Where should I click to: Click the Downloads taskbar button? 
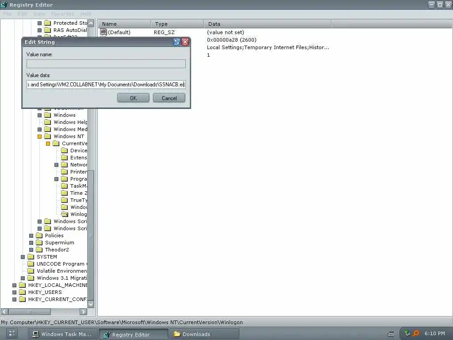[x=204, y=334]
